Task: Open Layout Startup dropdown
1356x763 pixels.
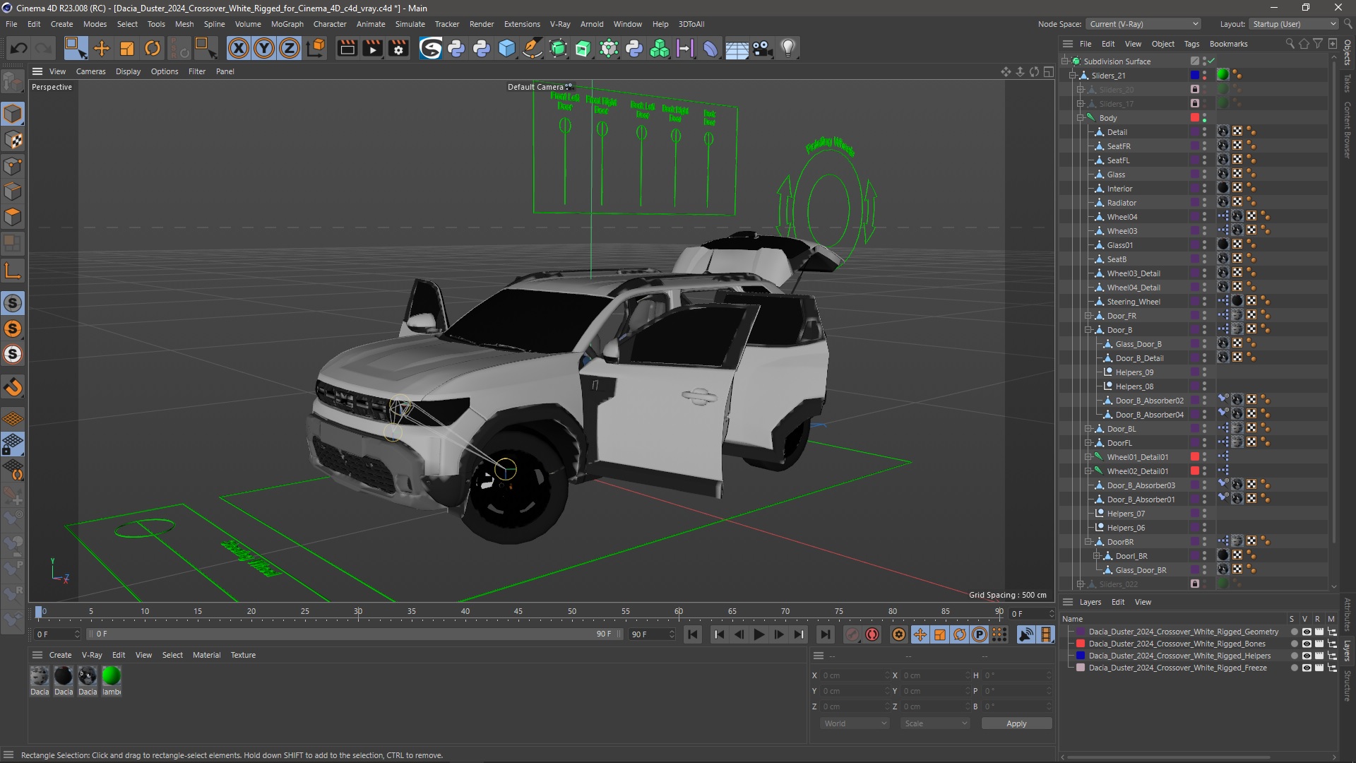Action: (1295, 24)
